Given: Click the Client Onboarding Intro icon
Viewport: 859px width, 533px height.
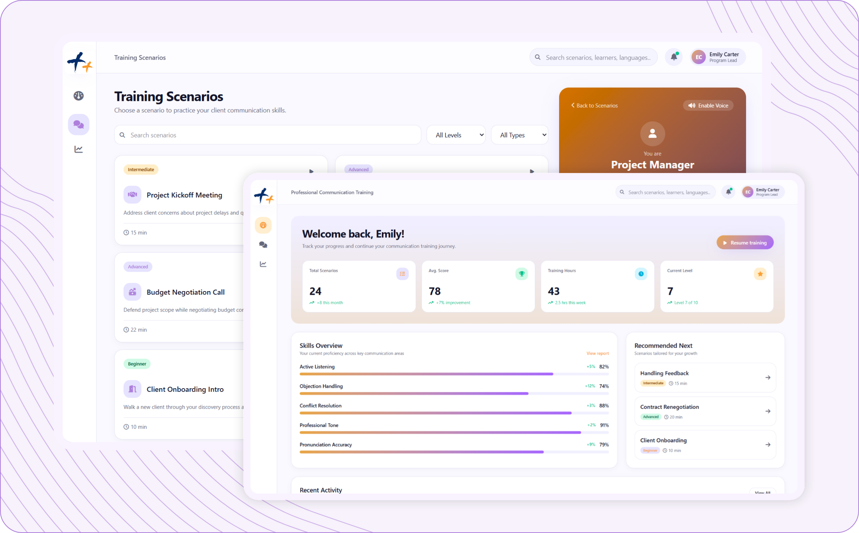Looking at the screenshot, I should 132,389.
